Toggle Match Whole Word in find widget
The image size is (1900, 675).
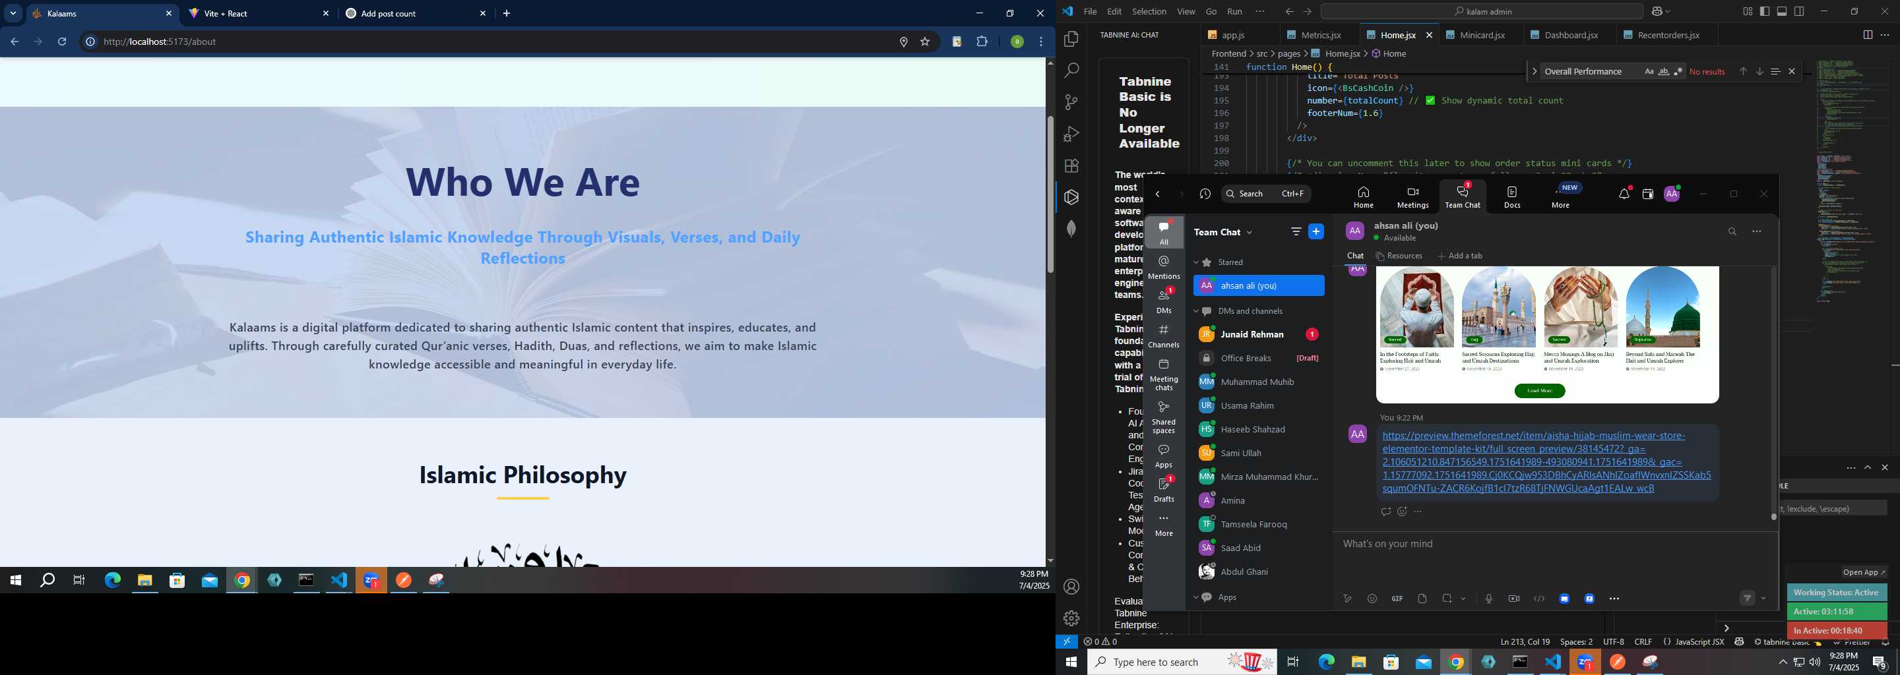pos(1663,71)
